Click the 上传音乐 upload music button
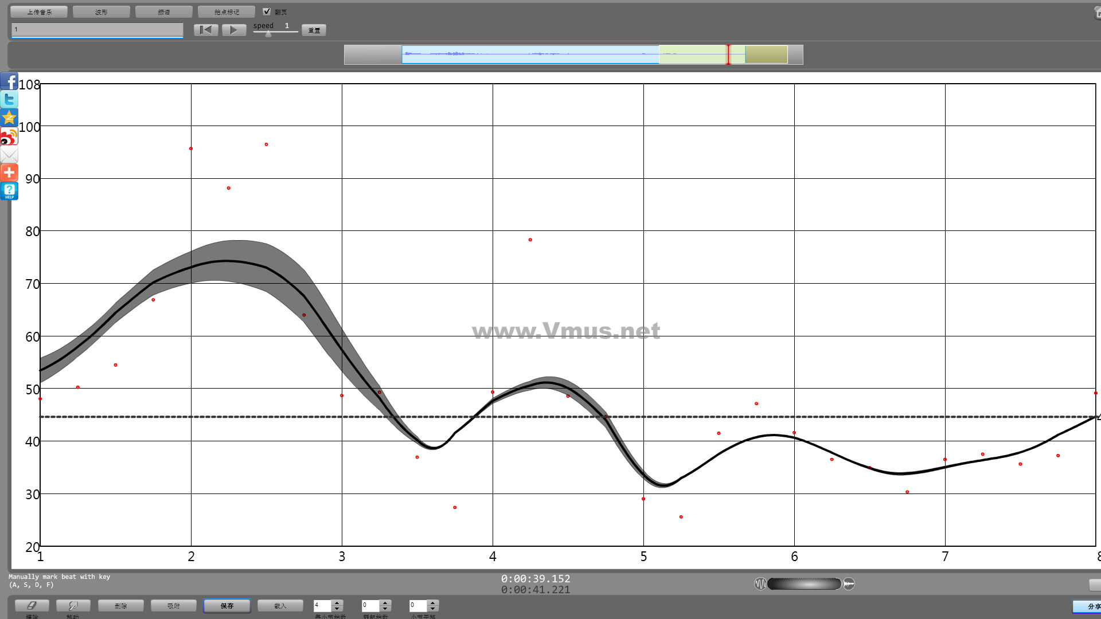The width and height of the screenshot is (1101, 619). click(39, 12)
